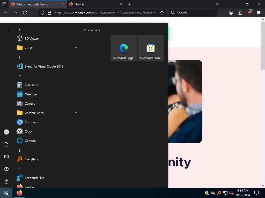Close the New Tab tab

pos(121,4)
